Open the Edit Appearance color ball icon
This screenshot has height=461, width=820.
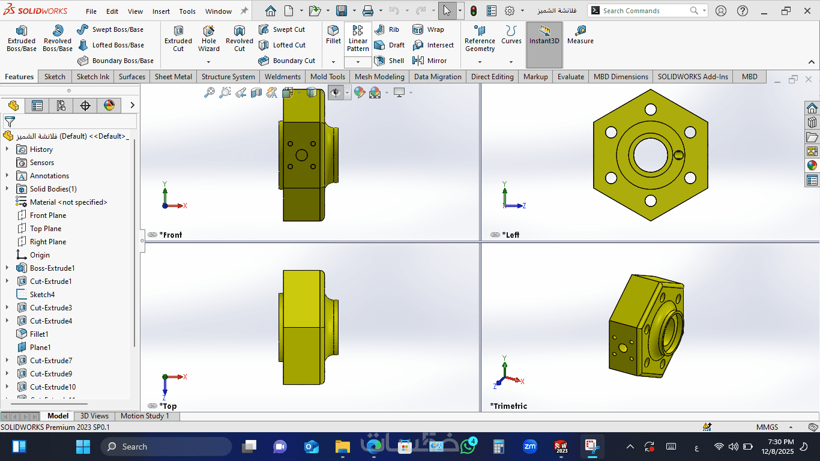[359, 92]
